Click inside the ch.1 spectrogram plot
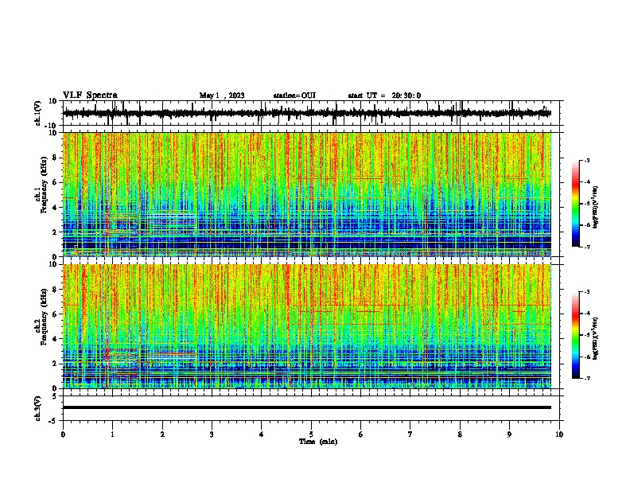The width and height of the screenshot is (630, 487). point(307,194)
